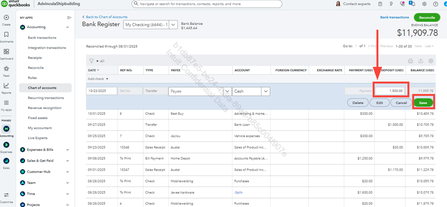Open Bank transactions in sidebar menu
The image size is (447, 207).
[42, 38]
